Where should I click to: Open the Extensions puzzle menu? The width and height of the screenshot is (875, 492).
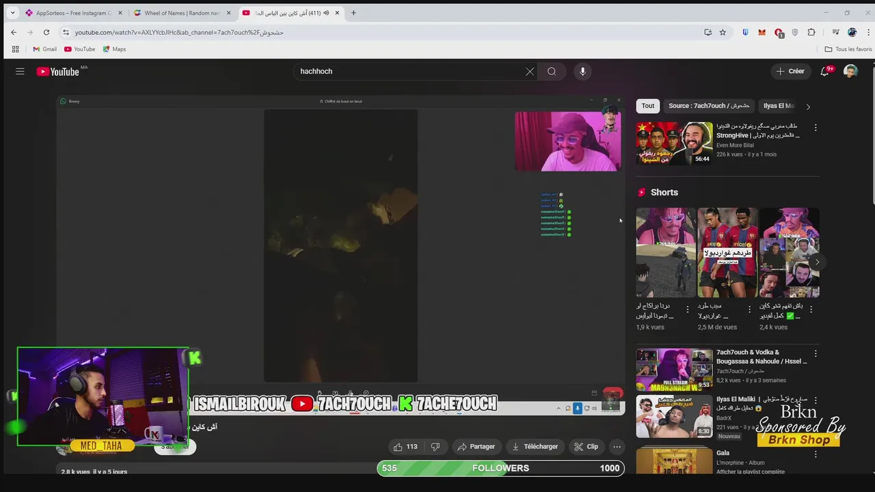811,32
